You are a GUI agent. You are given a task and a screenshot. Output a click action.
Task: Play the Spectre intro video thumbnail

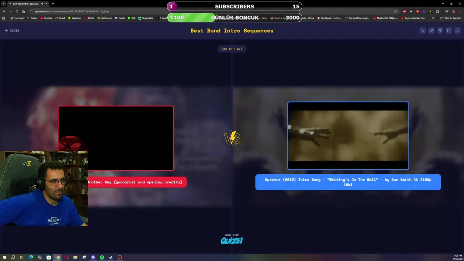tap(348, 136)
